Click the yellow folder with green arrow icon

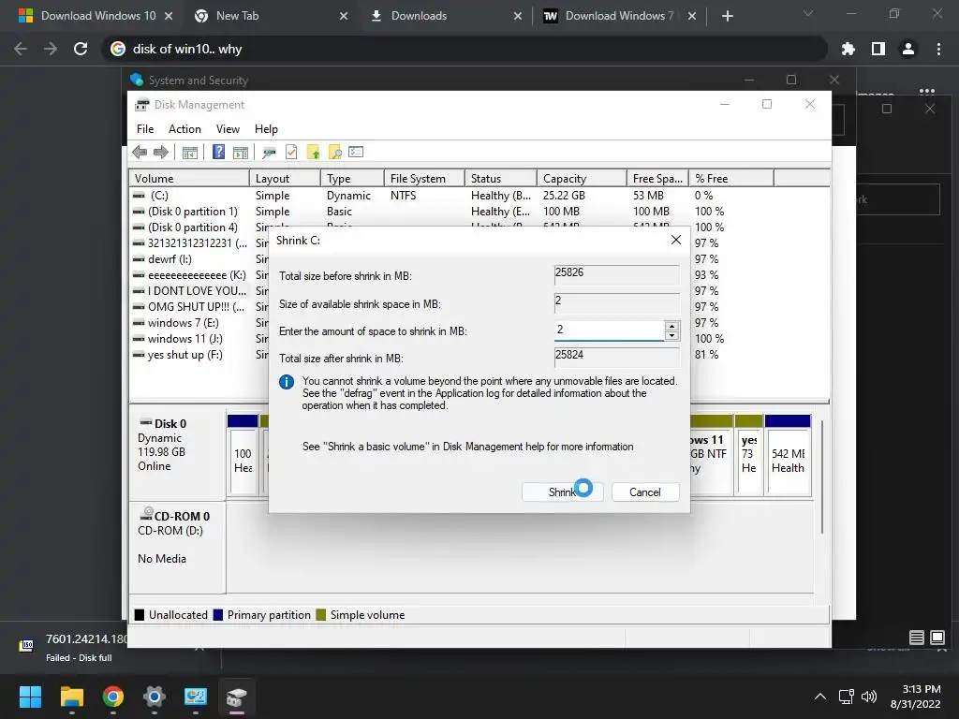[313, 153]
